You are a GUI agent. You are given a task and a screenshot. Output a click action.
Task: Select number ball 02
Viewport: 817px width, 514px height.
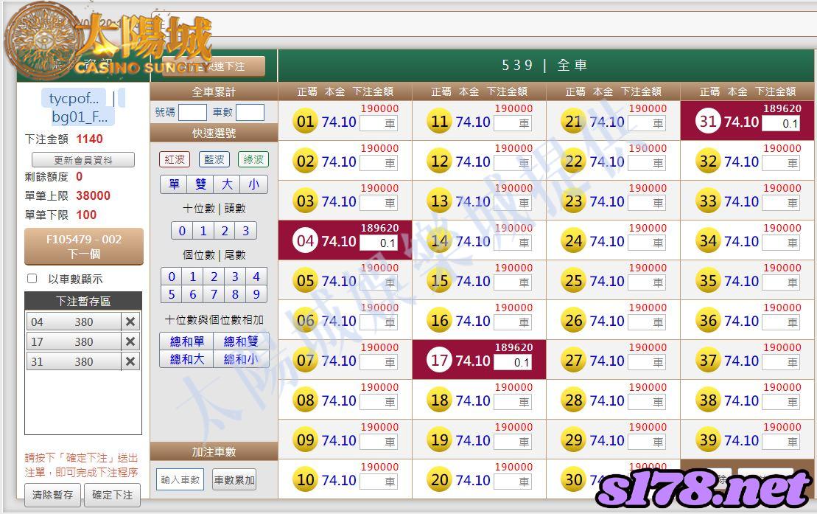[305, 162]
